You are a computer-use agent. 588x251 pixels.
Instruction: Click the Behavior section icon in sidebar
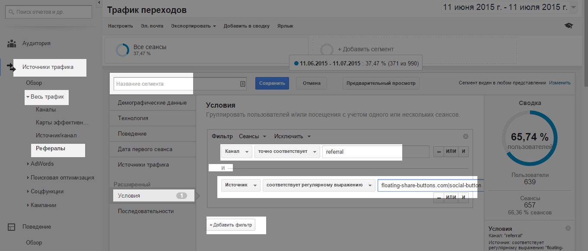point(12,227)
